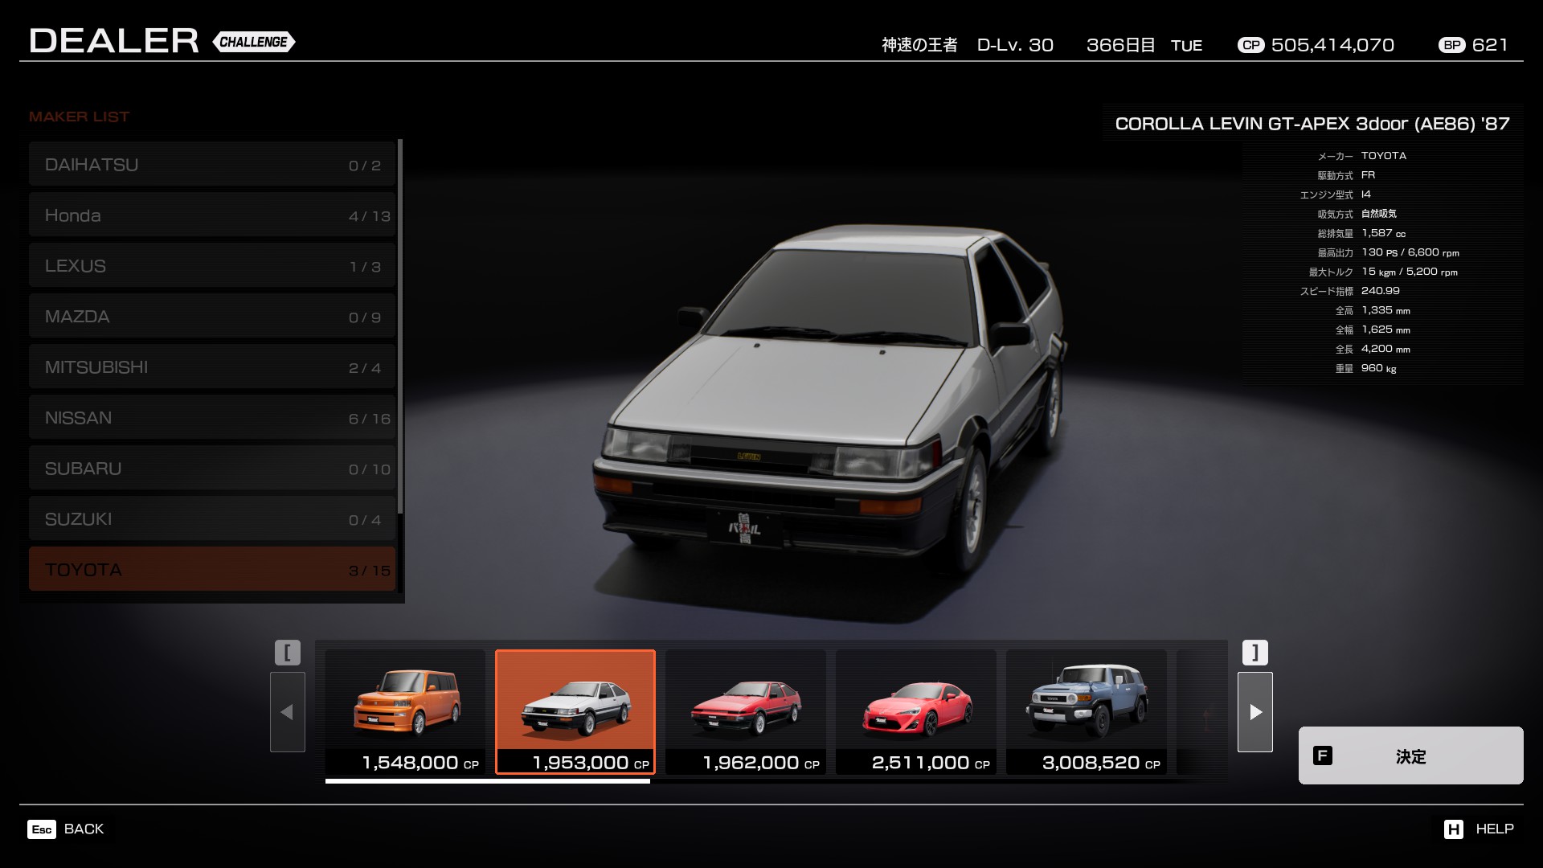Click the left arrow carousel button
The height and width of the screenshot is (868, 1543).
[287, 711]
